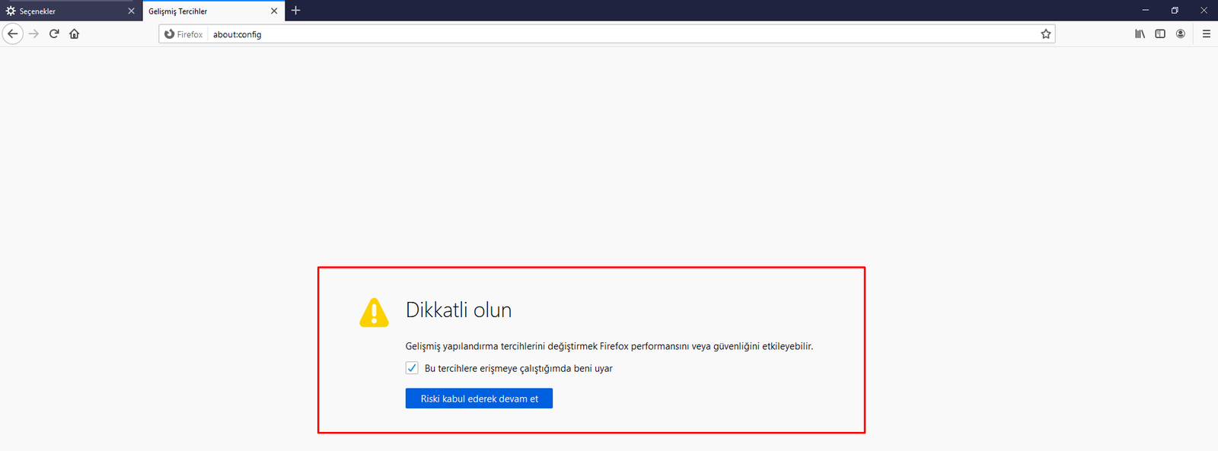Open the Firefox account icon
The image size is (1218, 451).
pos(1181,33)
